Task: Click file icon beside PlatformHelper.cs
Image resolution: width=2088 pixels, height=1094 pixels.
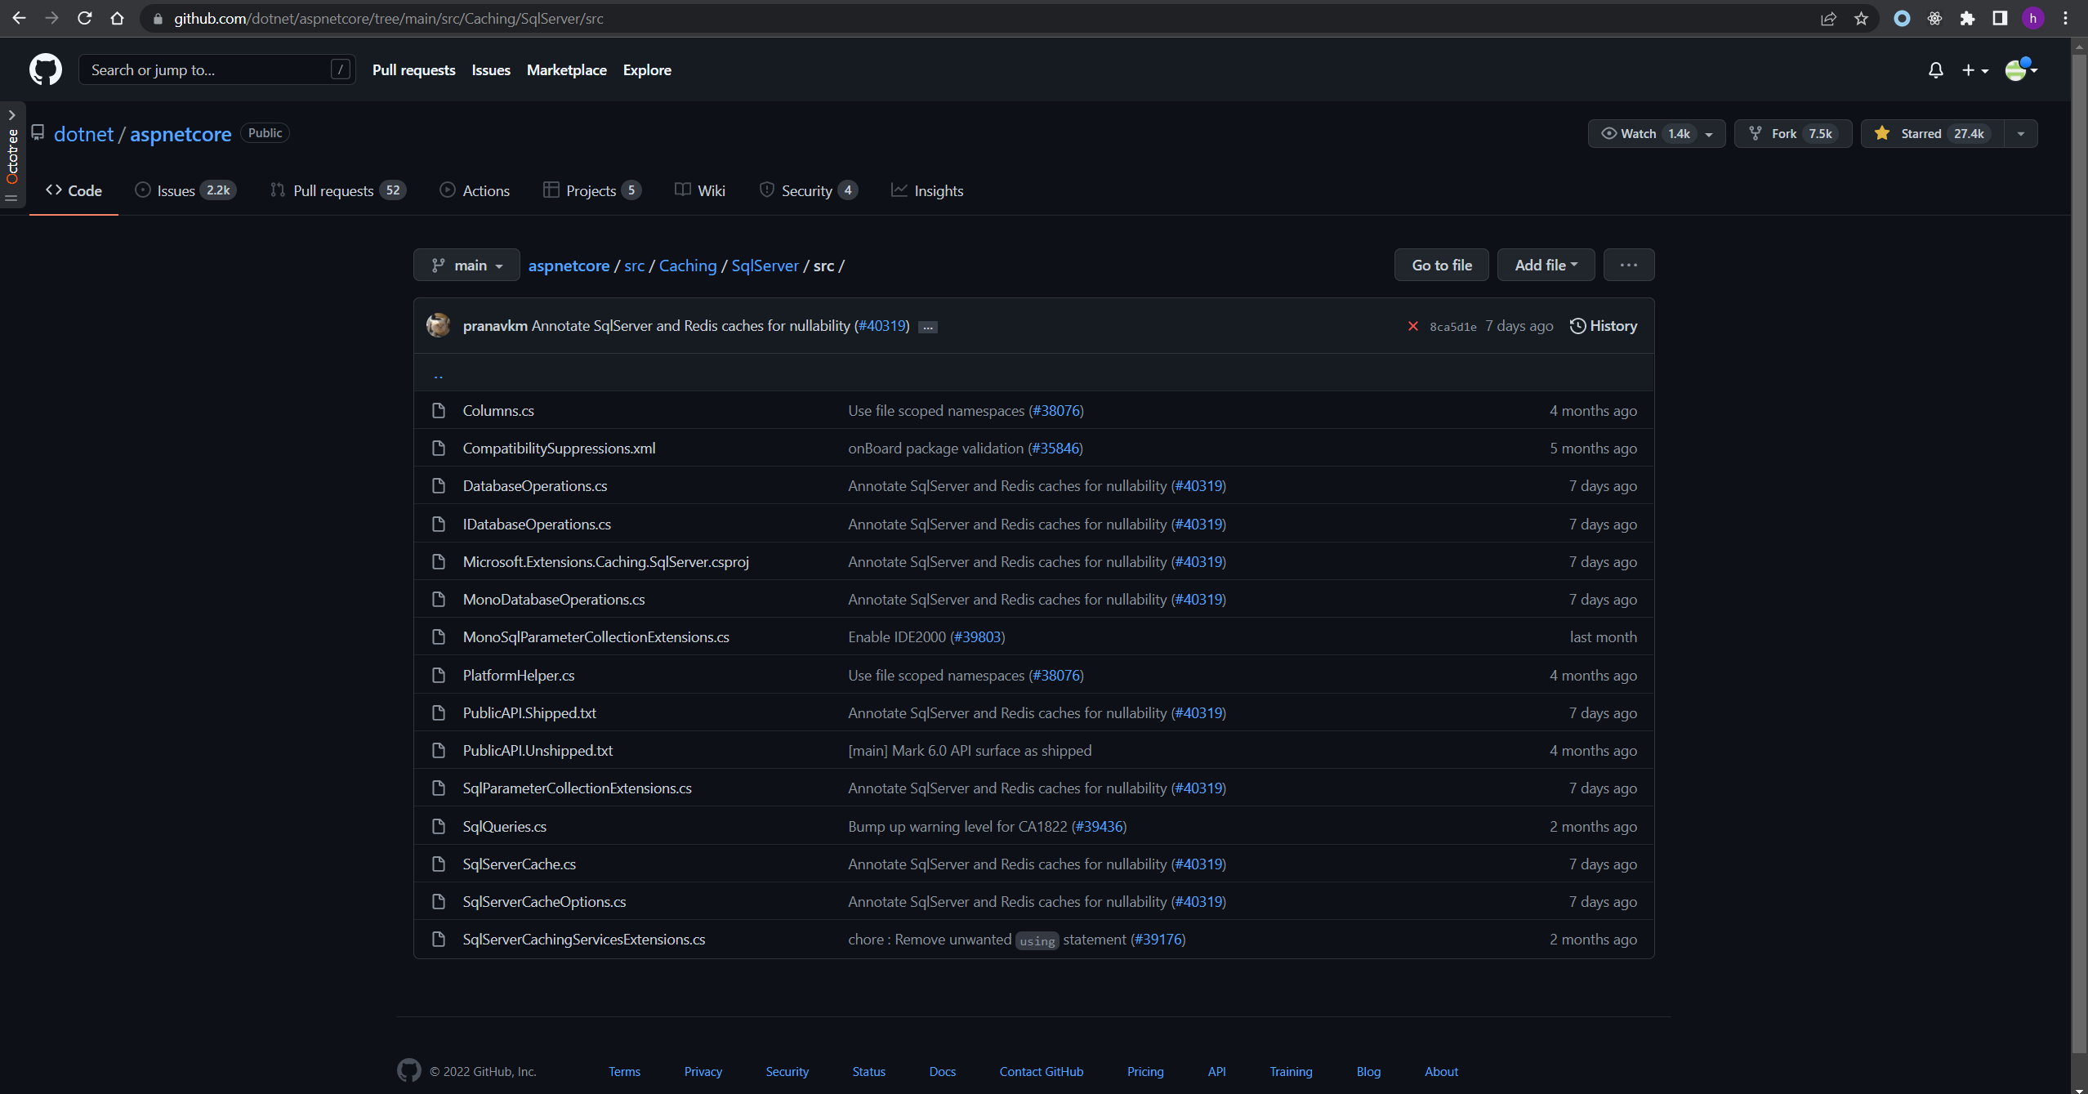Action: click(x=439, y=675)
